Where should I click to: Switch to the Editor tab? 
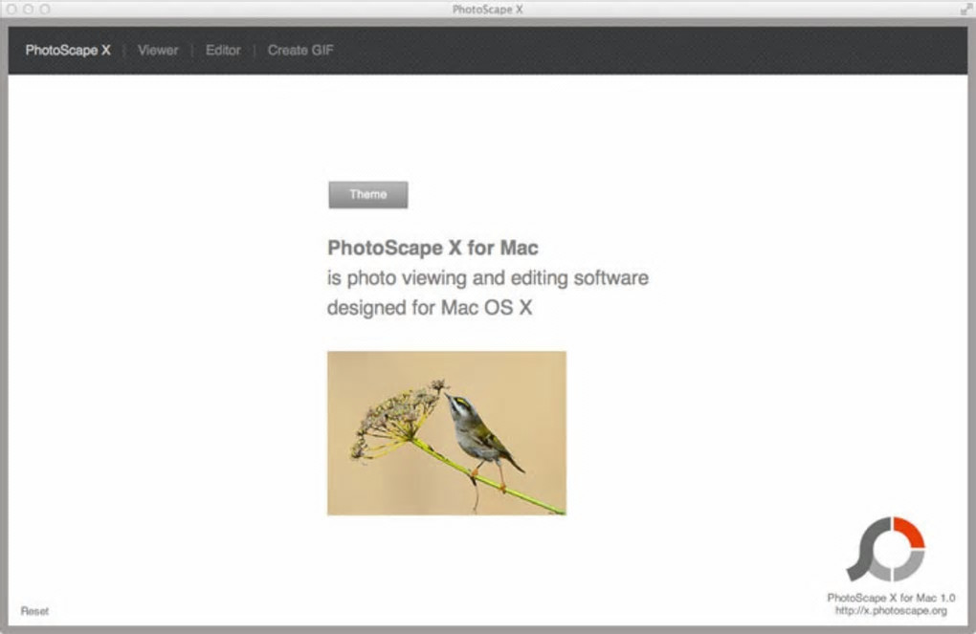(x=223, y=51)
